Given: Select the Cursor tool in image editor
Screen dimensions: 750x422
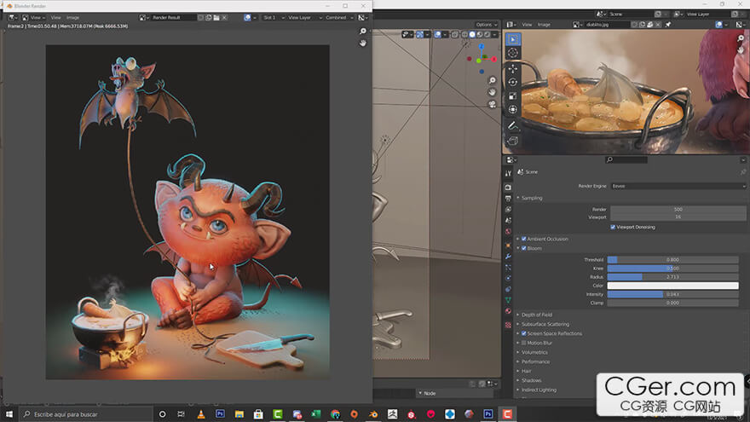Looking at the screenshot, I should (513, 53).
